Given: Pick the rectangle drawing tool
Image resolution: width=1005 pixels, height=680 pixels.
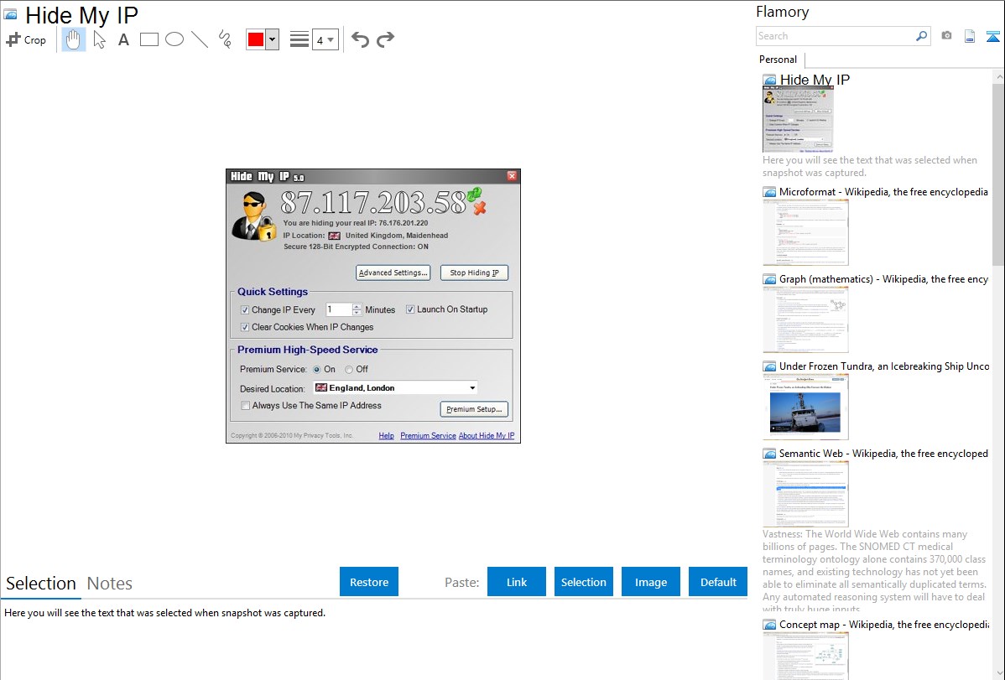Looking at the screenshot, I should [148, 39].
